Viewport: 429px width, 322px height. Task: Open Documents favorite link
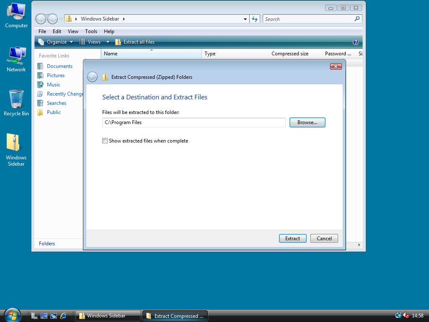[59, 66]
